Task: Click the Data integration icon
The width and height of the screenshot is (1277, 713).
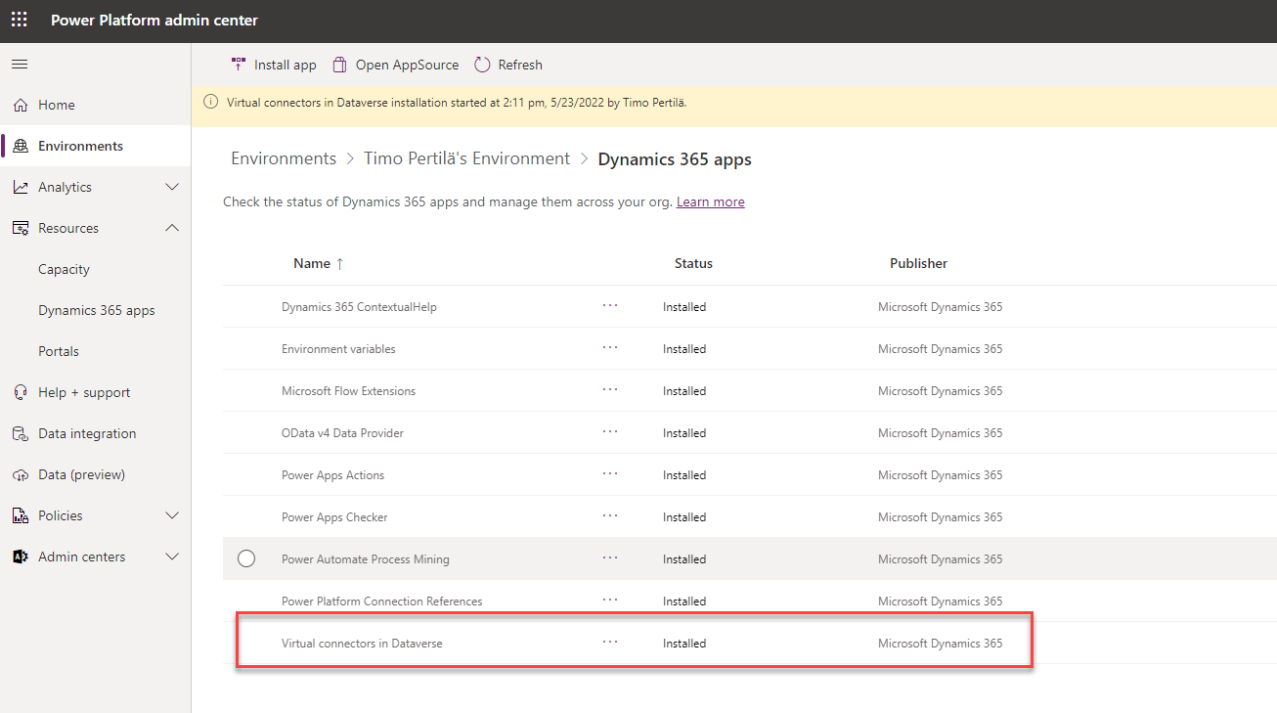Action: pos(21,433)
